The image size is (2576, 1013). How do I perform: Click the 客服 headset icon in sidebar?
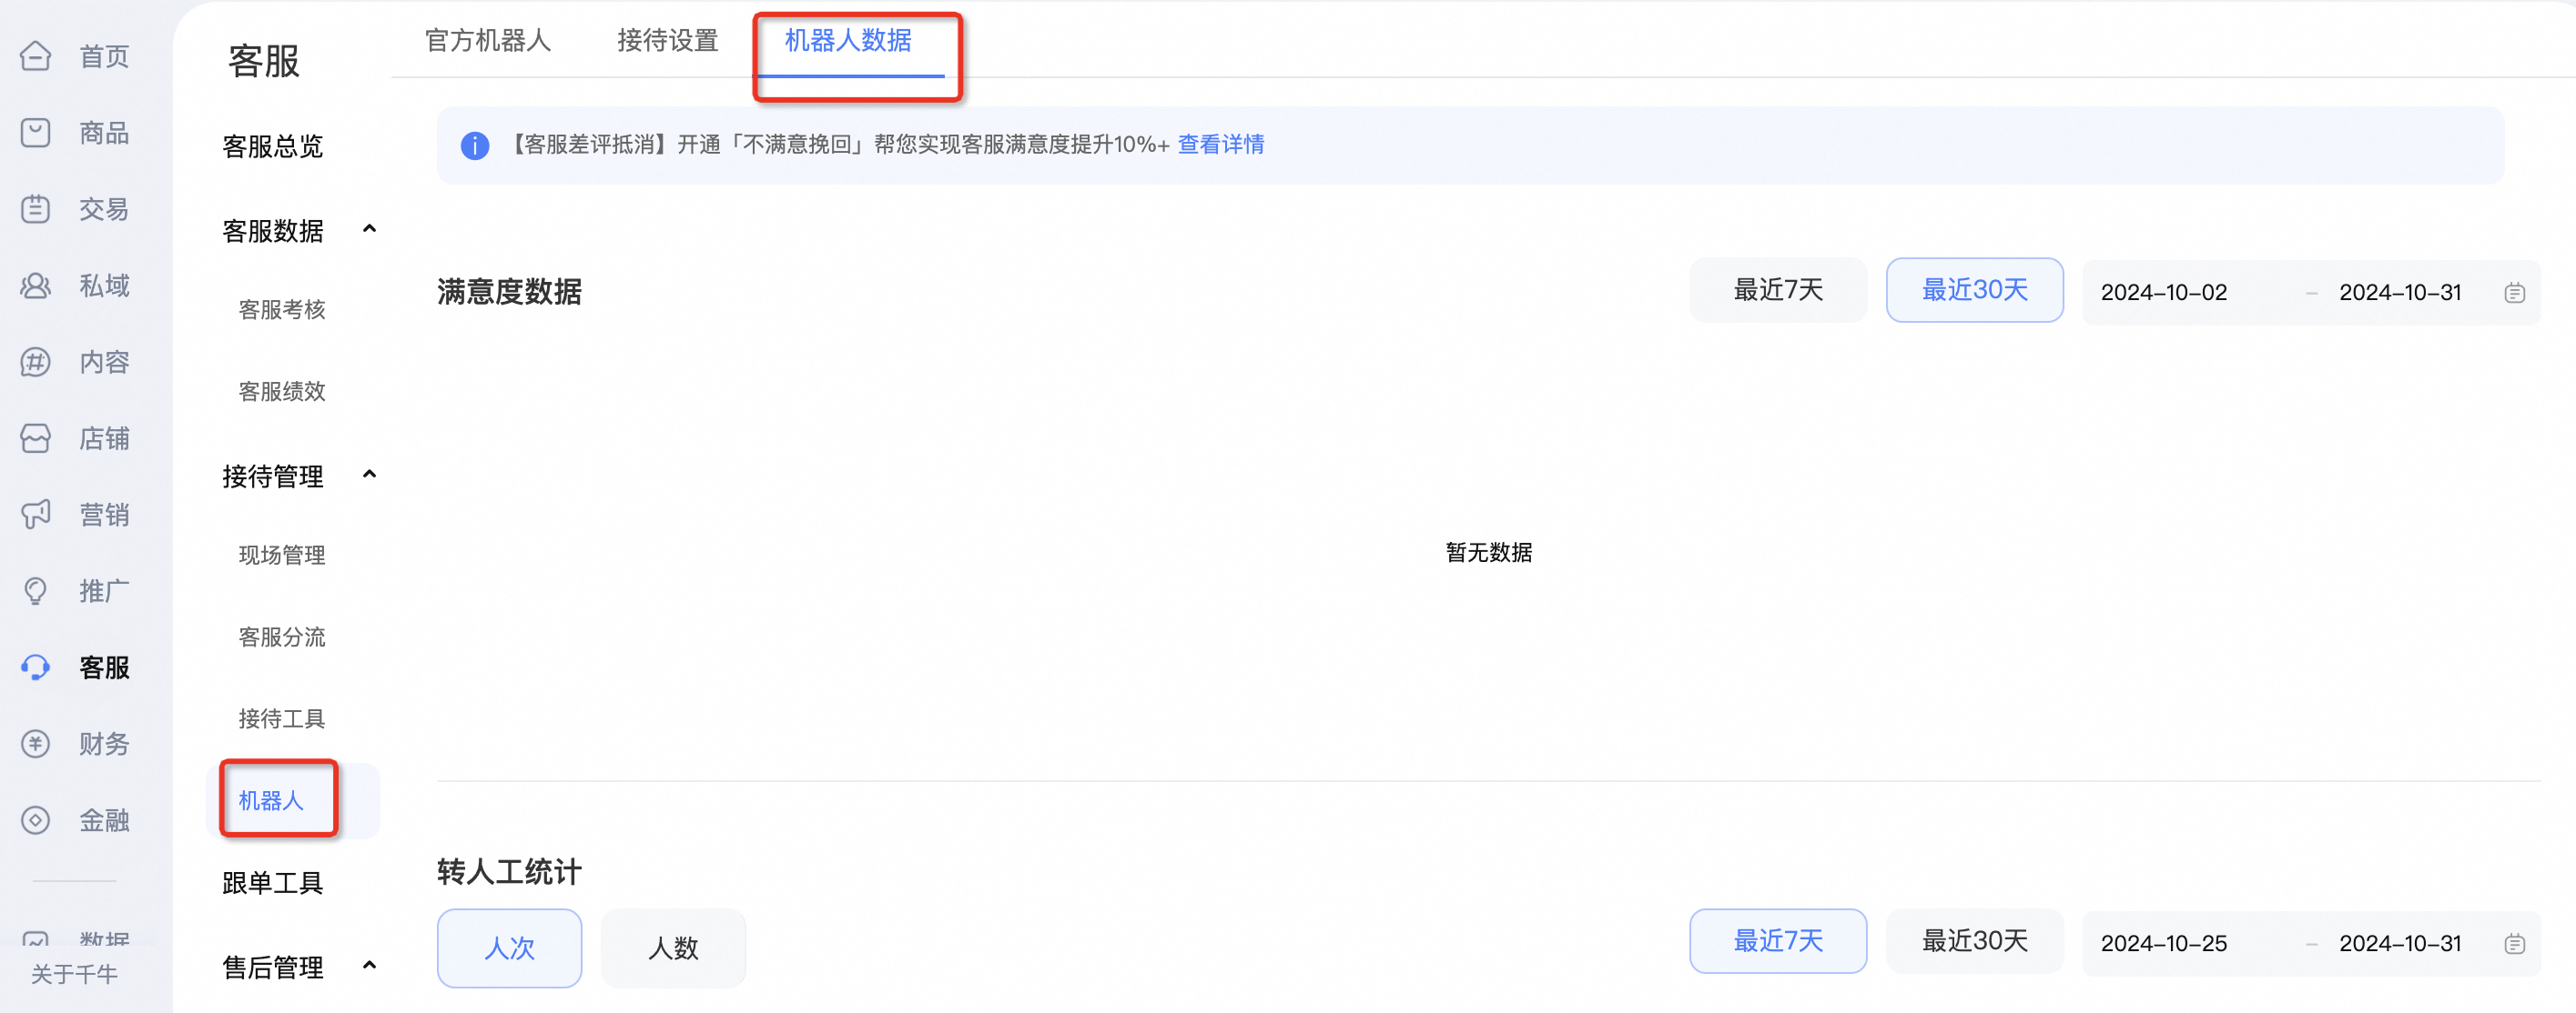(35, 667)
